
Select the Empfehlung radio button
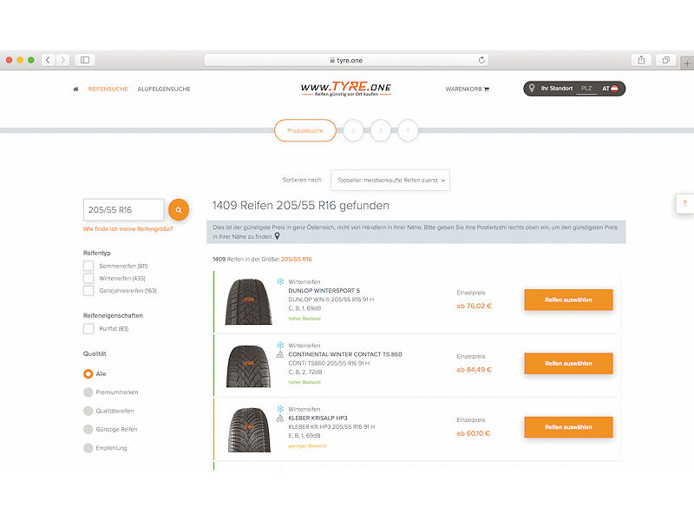(x=88, y=448)
